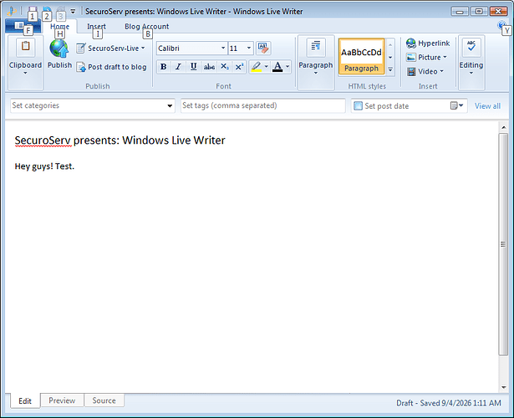The height and width of the screenshot is (418, 514).
Task: Click the Undo quick access icon
Action: click(x=47, y=11)
